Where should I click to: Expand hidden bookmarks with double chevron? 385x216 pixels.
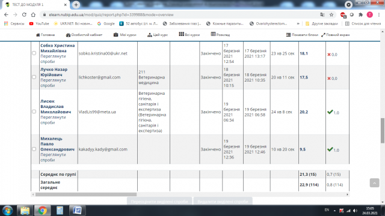pyautogui.click(x=298, y=23)
